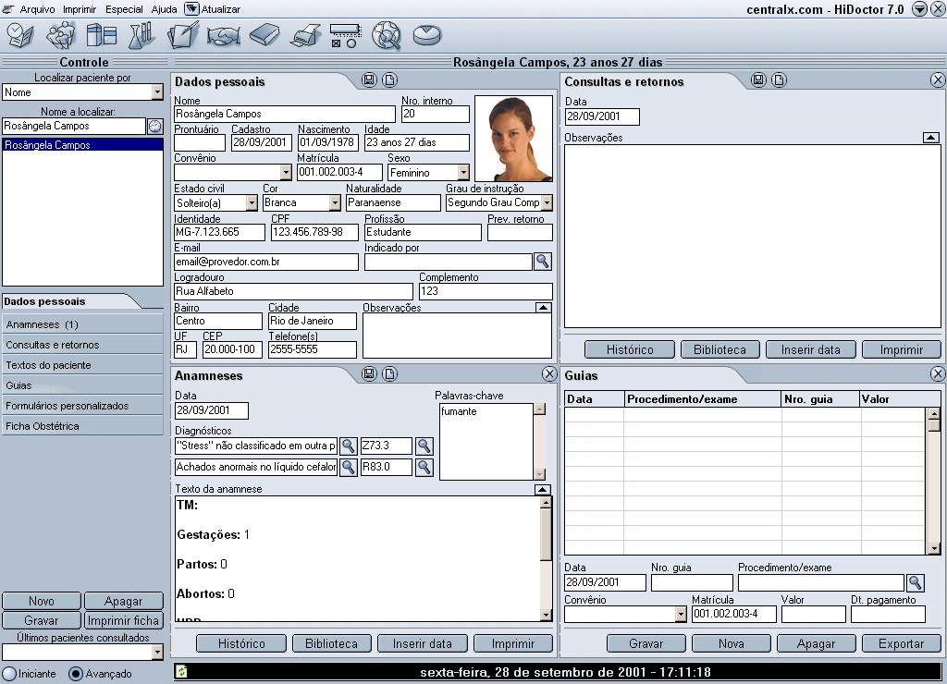The width and height of the screenshot is (947, 684).
Task: Click the globe search toolbar icon
Action: (x=387, y=36)
